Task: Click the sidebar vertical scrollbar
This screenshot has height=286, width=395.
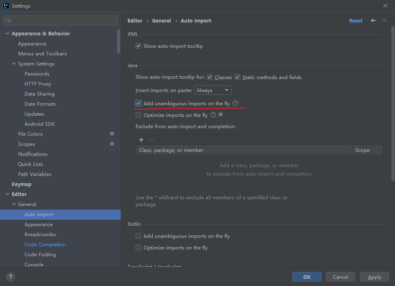Action: pyautogui.click(x=119, y=41)
